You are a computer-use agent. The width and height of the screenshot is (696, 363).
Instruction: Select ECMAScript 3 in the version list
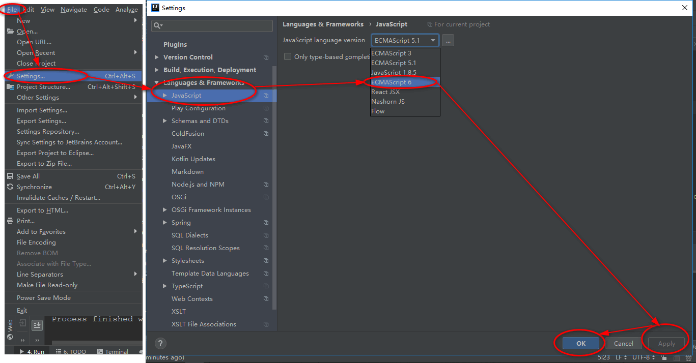coord(405,53)
